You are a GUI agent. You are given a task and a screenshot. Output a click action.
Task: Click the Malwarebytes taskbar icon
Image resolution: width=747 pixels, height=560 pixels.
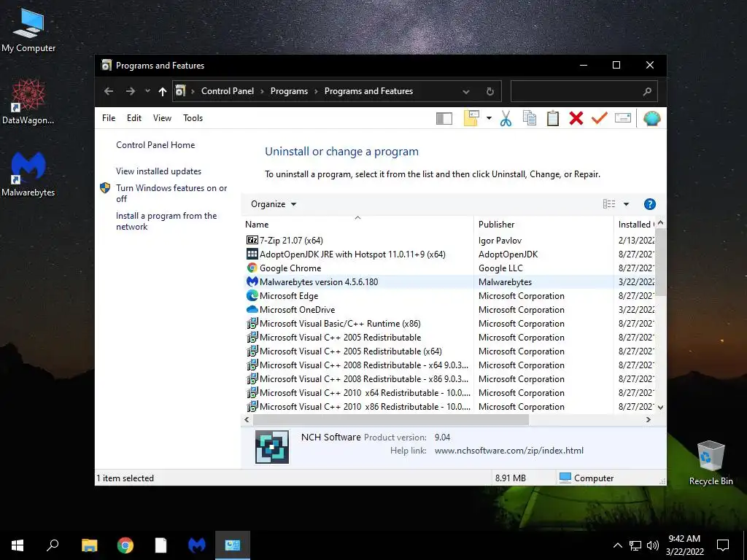click(197, 545)
